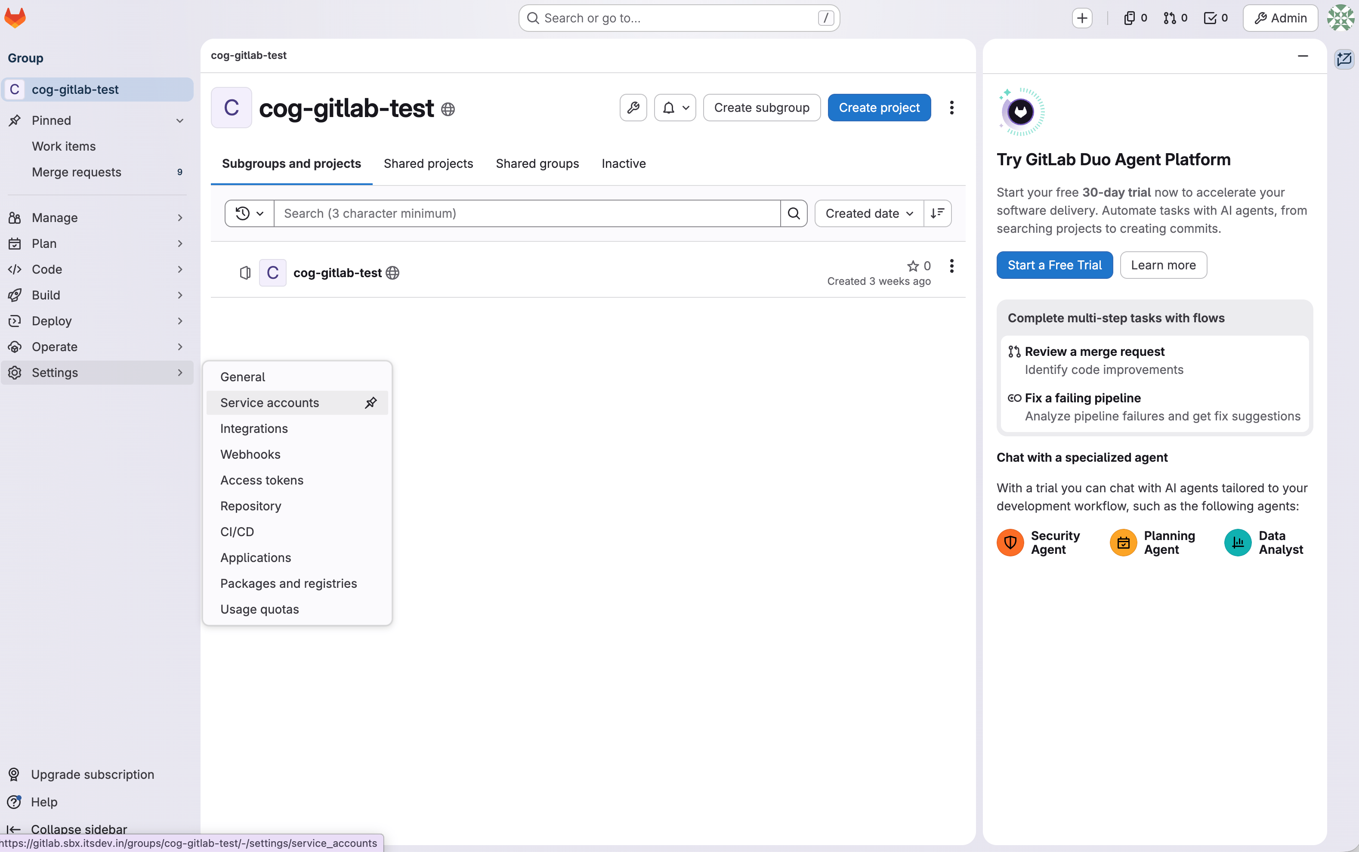The width and height of the screenshot is (1359, 852).
Task: Switch to Inactive tab
Action: pos(623,164)
